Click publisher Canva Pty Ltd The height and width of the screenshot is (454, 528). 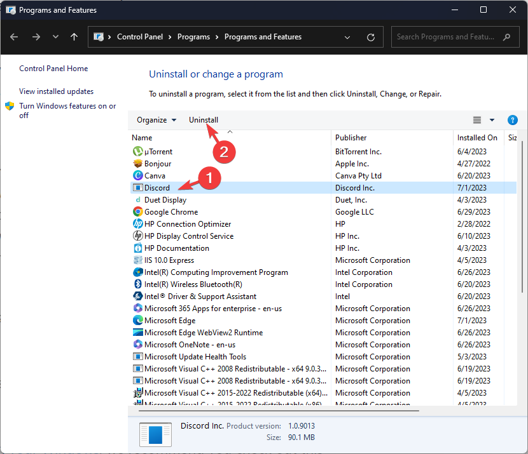358,176
